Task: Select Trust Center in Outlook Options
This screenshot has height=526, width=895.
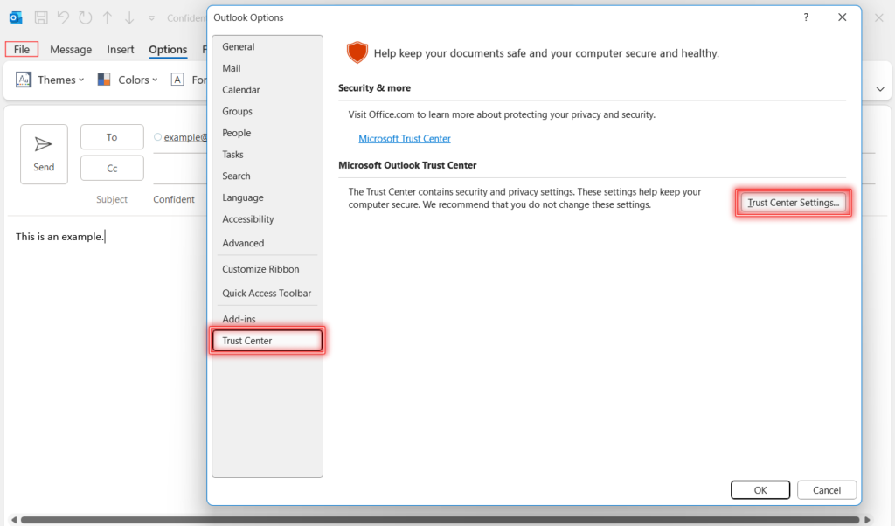Action: [267, 341]
